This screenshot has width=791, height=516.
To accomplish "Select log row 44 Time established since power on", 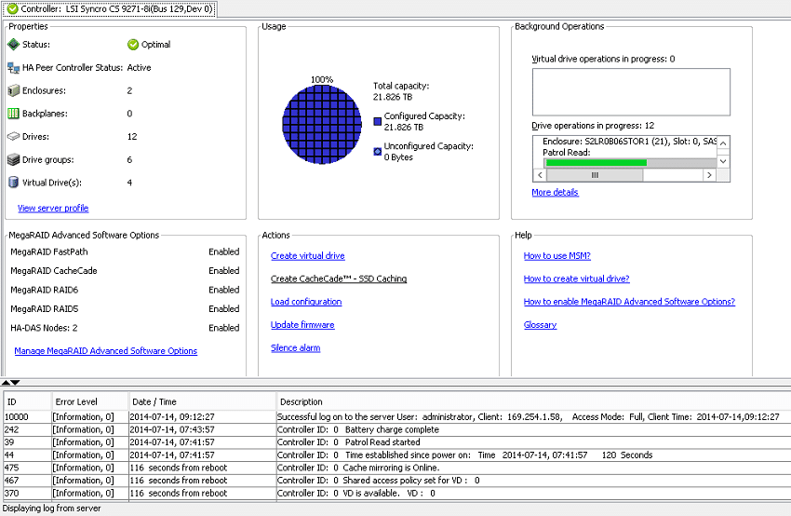I will pyautogui.click(x=397, y=455).
